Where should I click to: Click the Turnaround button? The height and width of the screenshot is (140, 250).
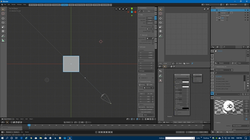[x=142, y=85]
